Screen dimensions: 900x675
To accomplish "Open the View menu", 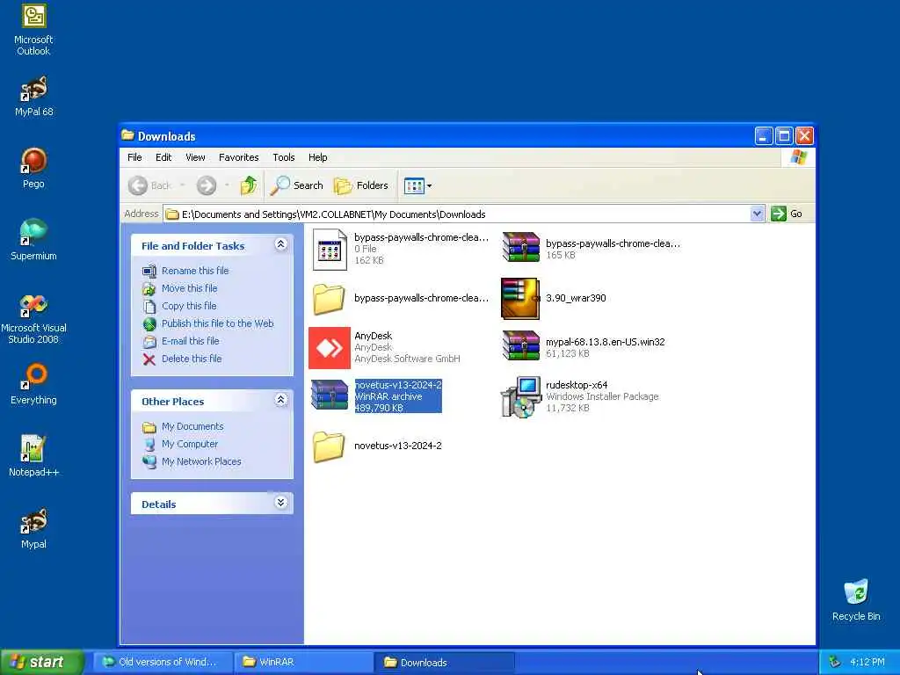I will point(195,157).
